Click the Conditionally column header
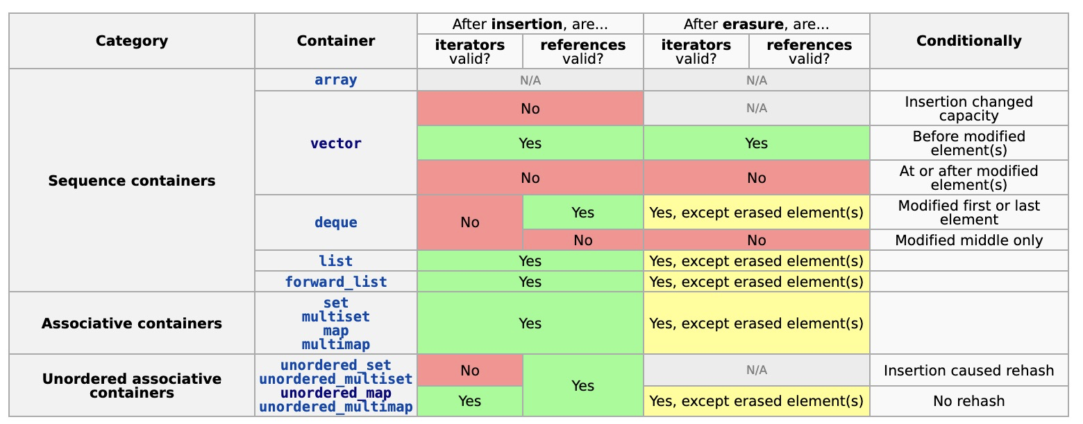 pyautogui.click(x=969, y=41)
